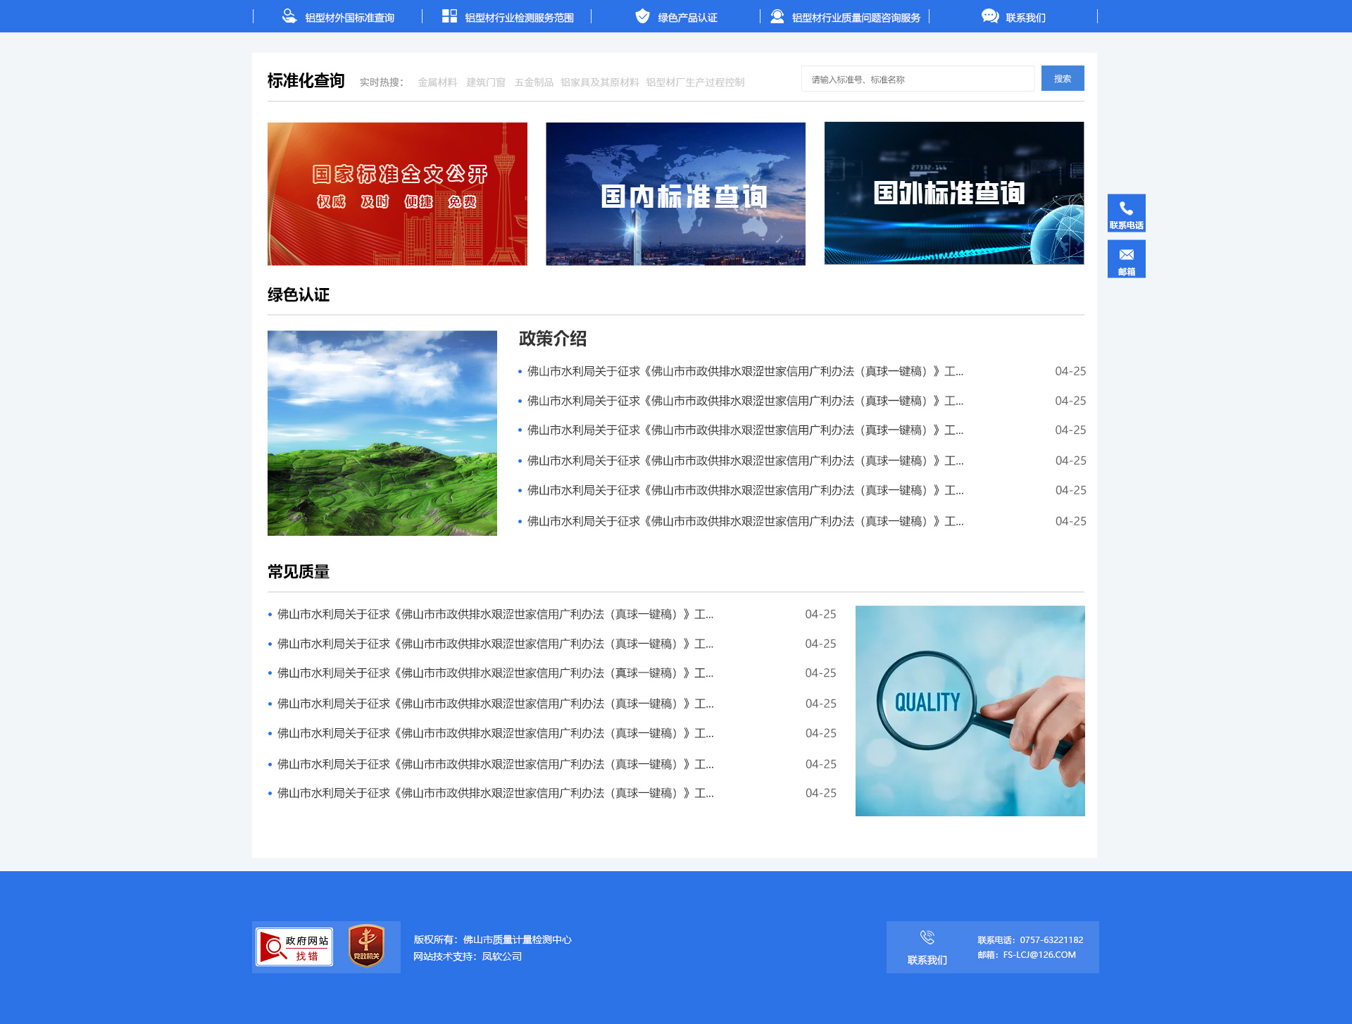Click the 政府网站找错 badge in footer
Viewport: 1352px width, 1024px height.
pyautogui.click(x=294, y=947)
